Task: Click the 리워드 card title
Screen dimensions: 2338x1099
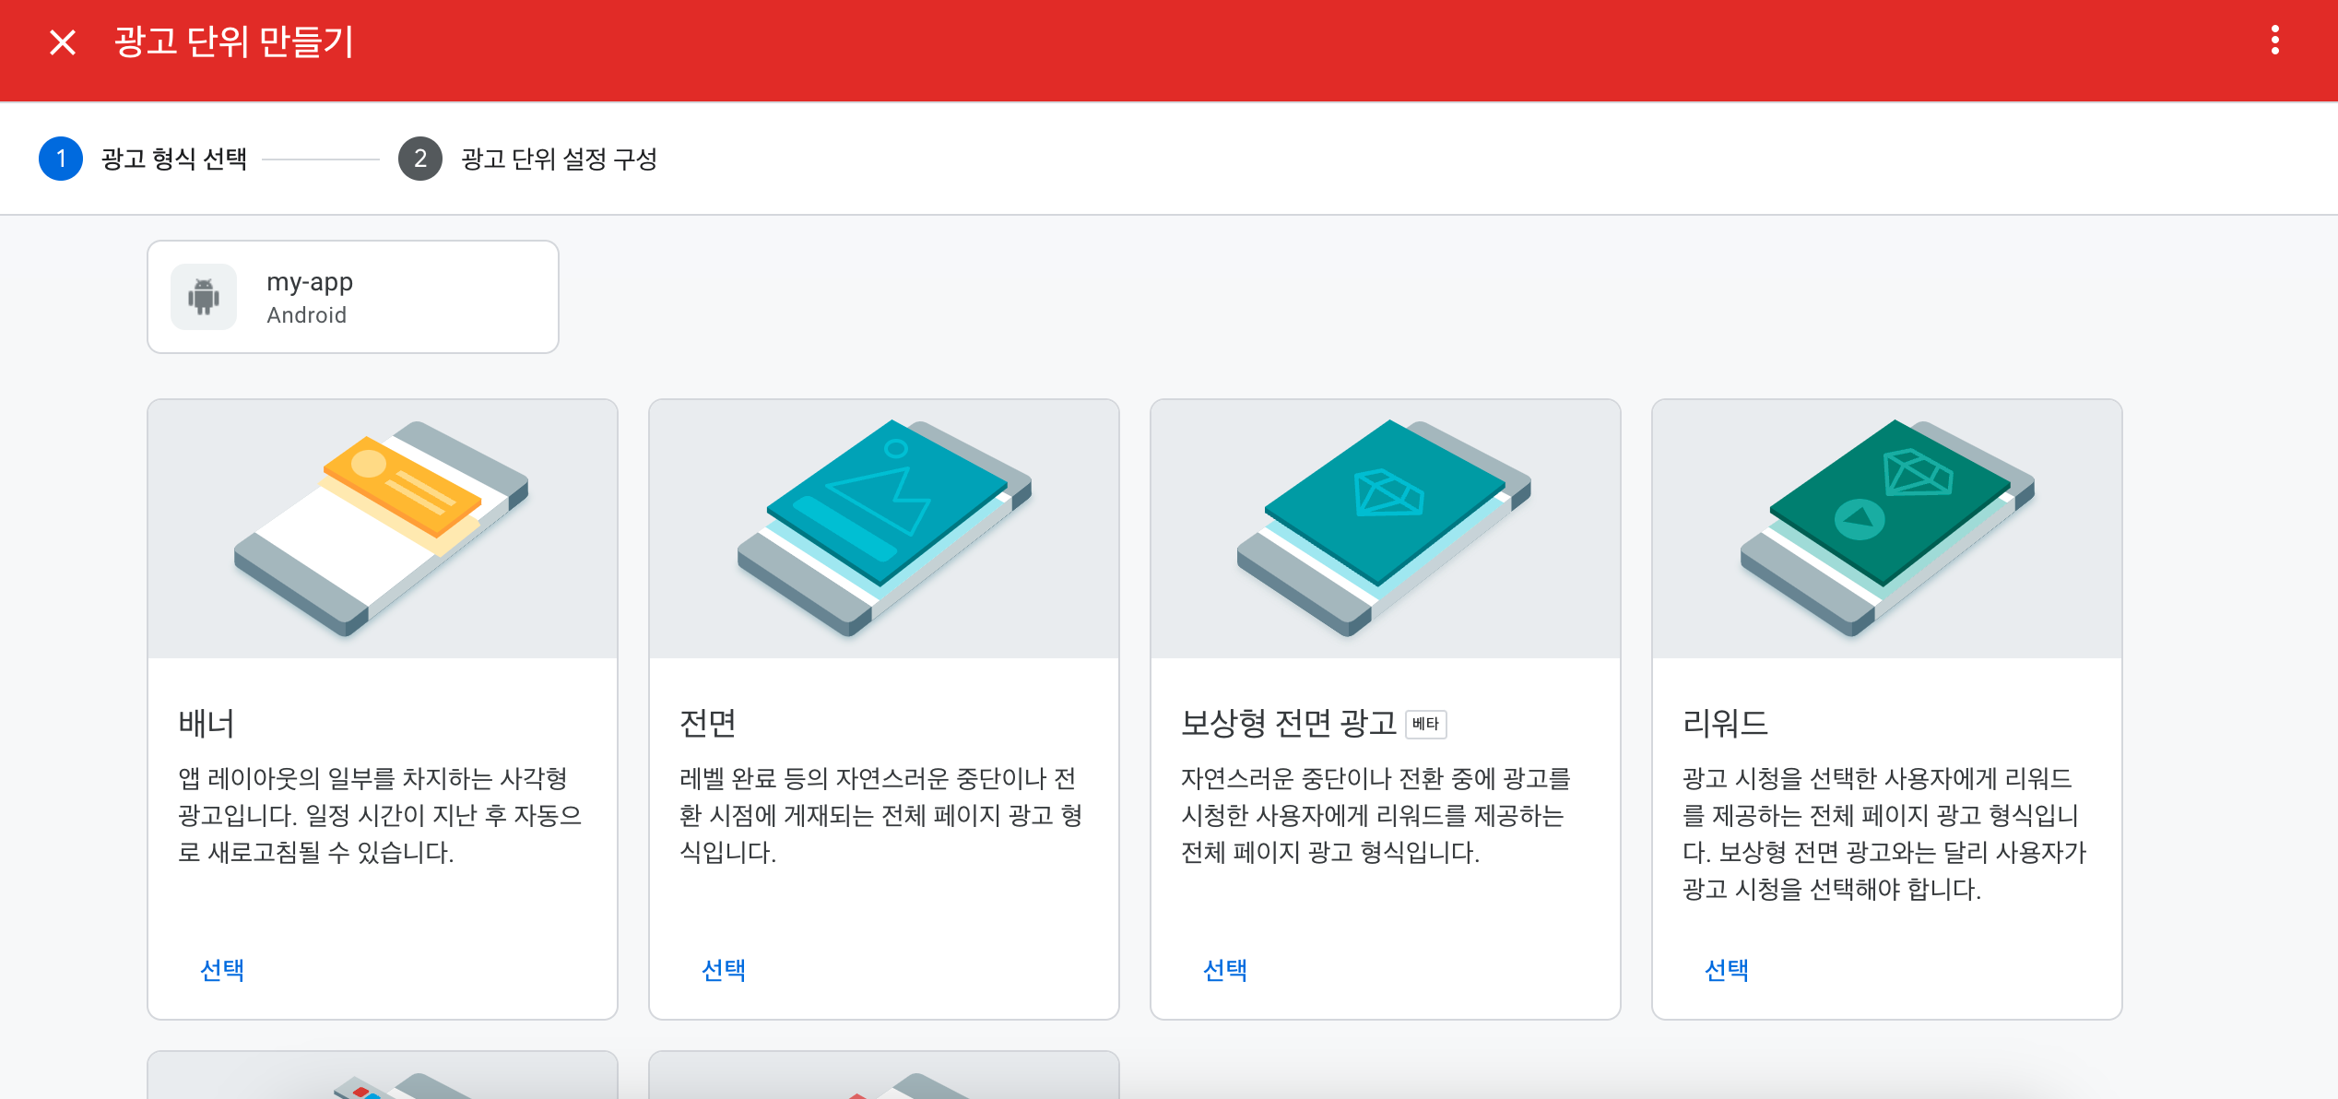Action: pos(1725,724)
